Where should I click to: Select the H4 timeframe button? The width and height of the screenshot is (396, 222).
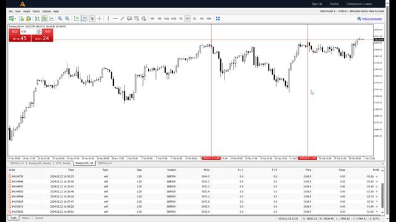click(x=187, y=18)
